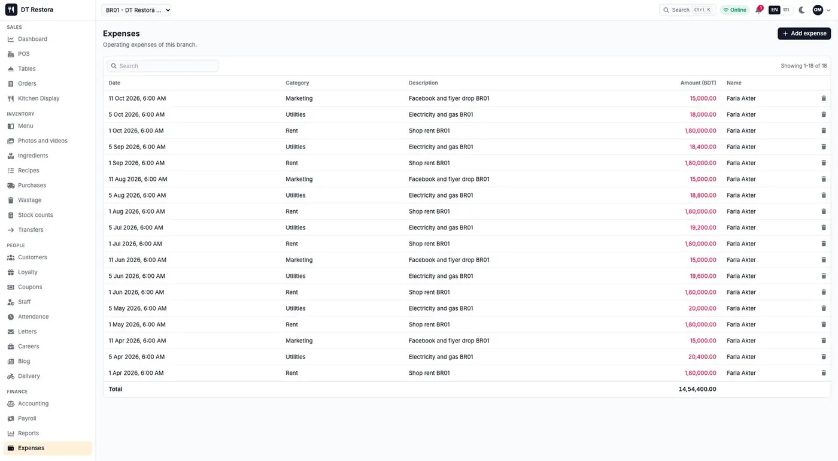
Task: Click the DT Restora logo
Action: pos(11,10)
